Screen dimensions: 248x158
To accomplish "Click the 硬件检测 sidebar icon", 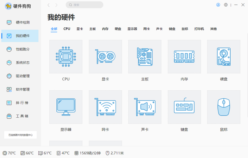I will [x=9, y=23].
